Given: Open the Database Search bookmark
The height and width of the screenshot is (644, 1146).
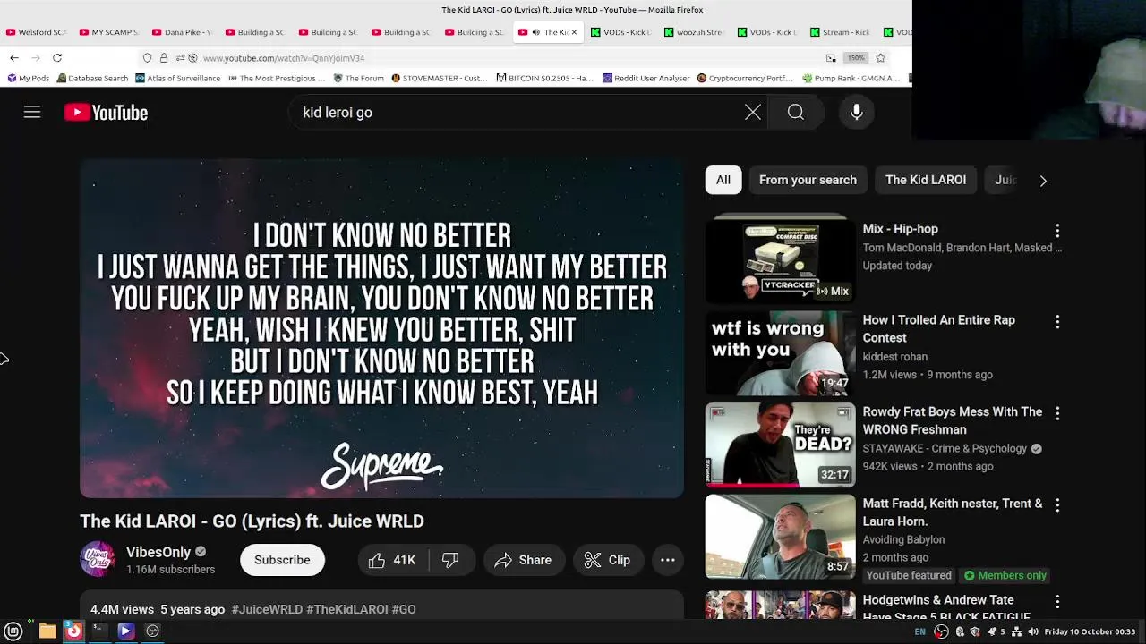Looking at the screenshot, I should (92, 78).
